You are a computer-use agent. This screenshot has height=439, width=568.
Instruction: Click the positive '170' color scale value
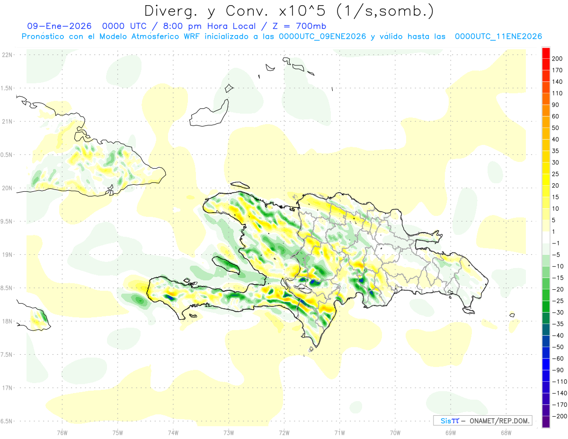pyautogui.click(x=557, y=70)
